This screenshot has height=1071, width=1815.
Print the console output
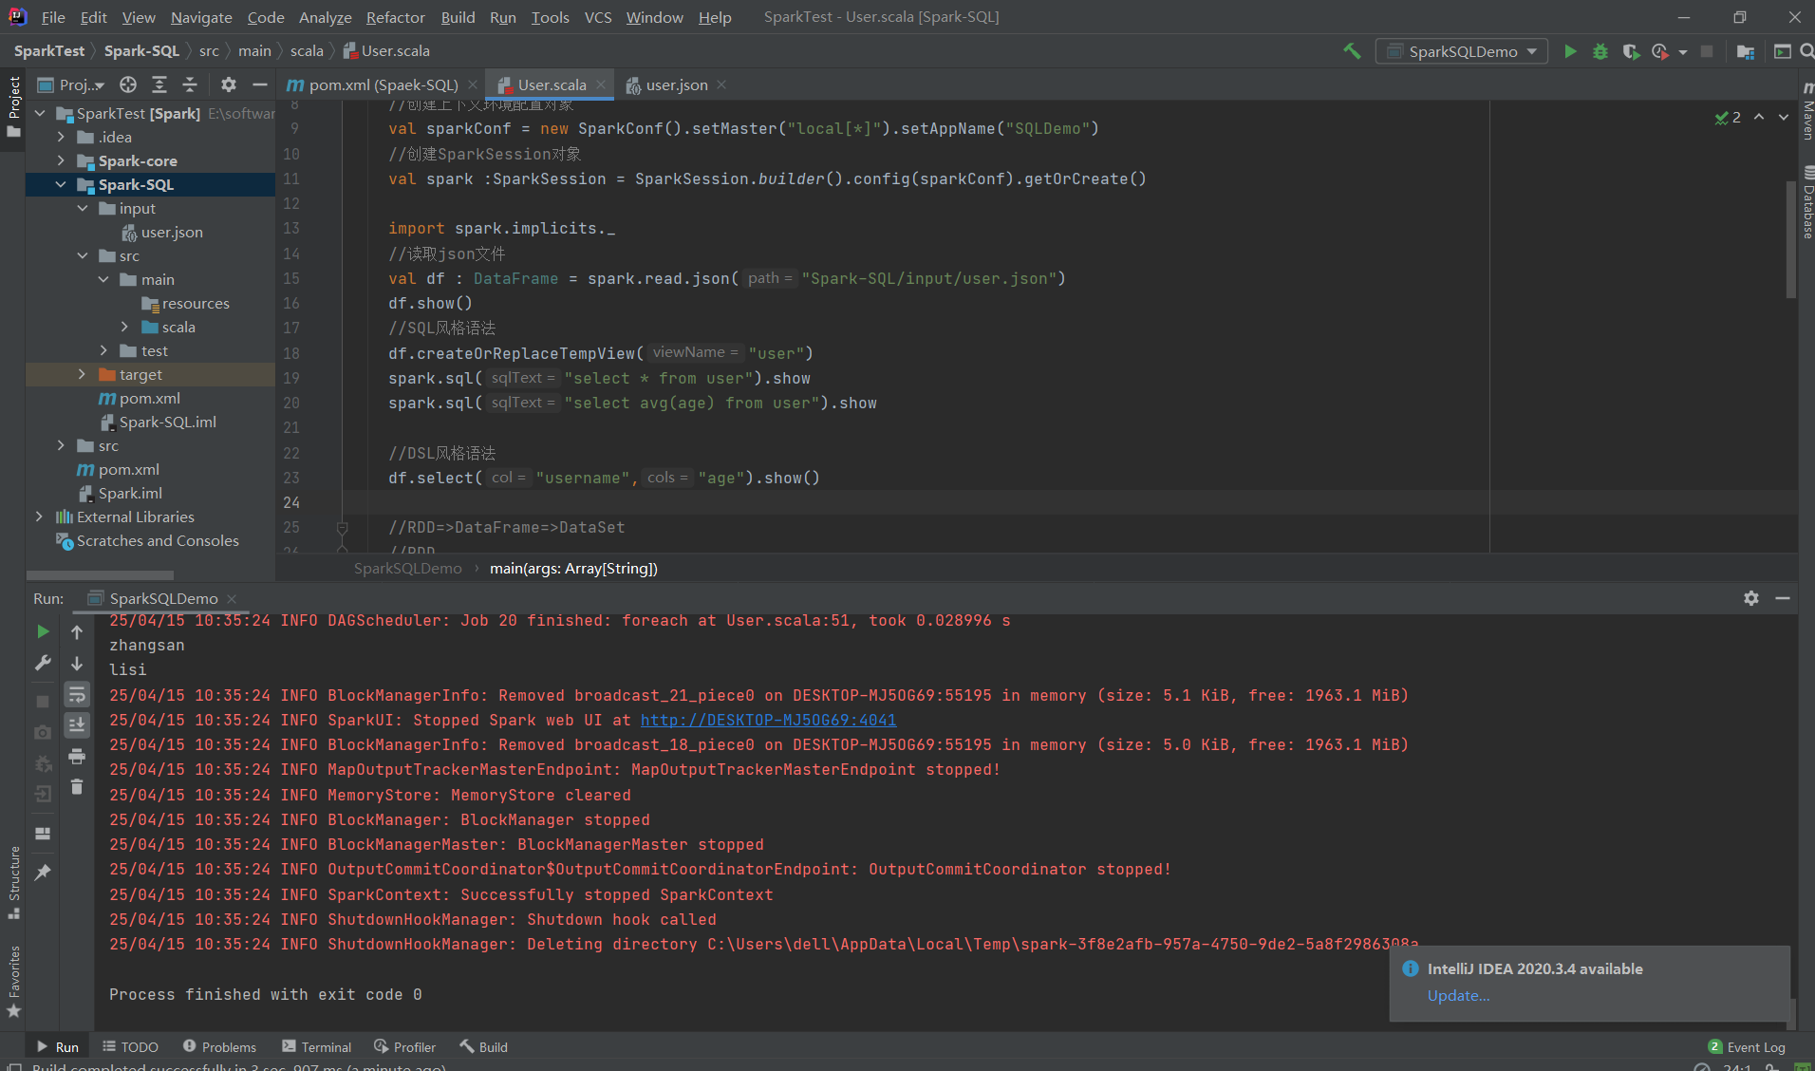tap(77, 757)
